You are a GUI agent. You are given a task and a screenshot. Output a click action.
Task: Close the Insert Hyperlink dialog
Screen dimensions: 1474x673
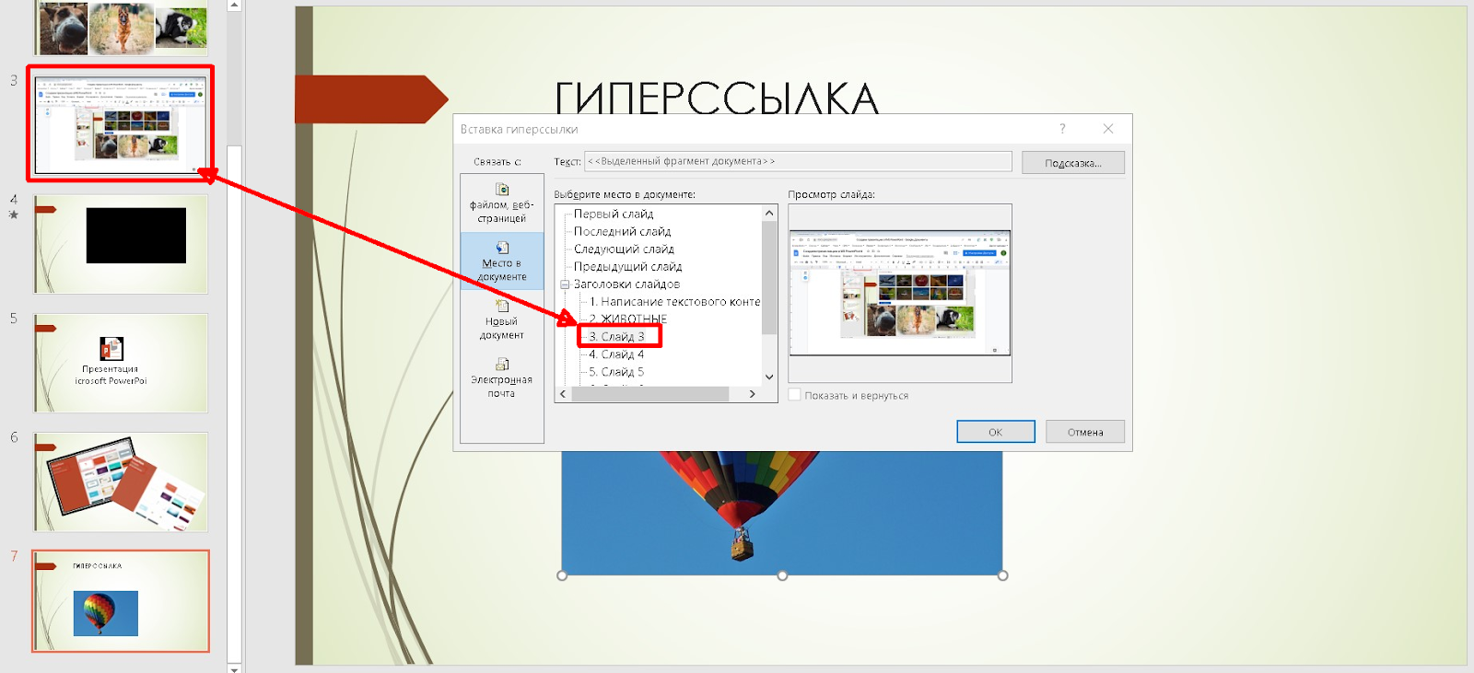[1108, 129]
